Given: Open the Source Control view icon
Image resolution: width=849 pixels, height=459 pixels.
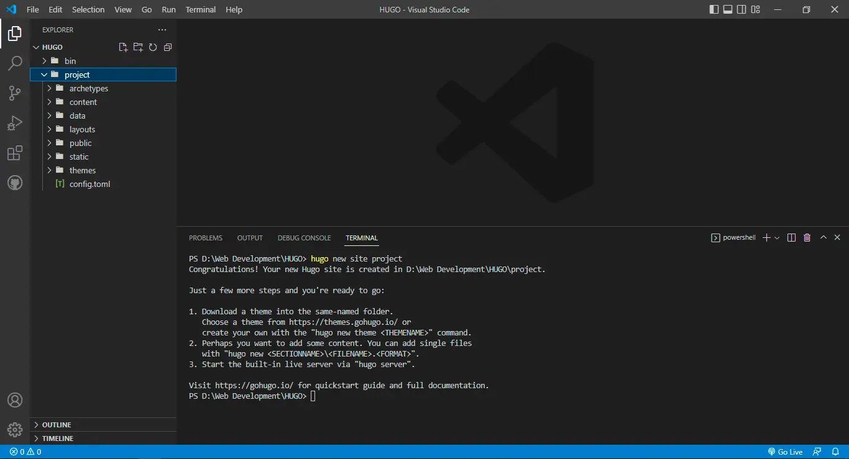Looking at the screenshot, I should 15,93.
